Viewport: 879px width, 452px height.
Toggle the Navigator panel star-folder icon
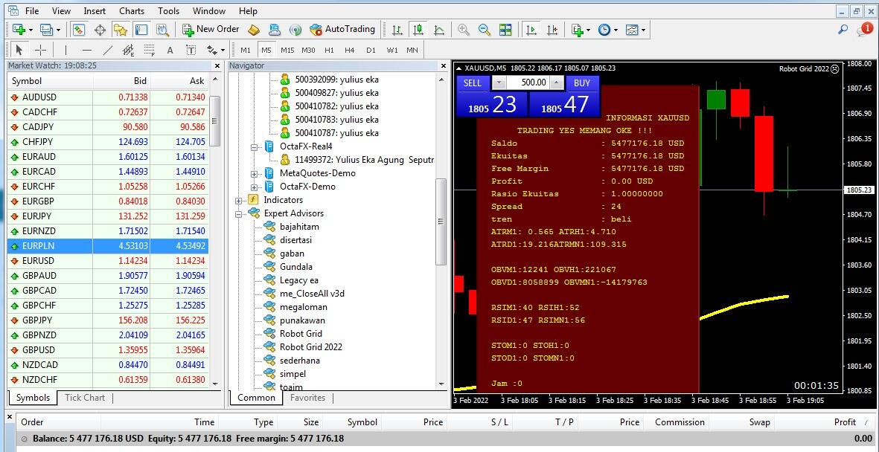pos(121,29)
